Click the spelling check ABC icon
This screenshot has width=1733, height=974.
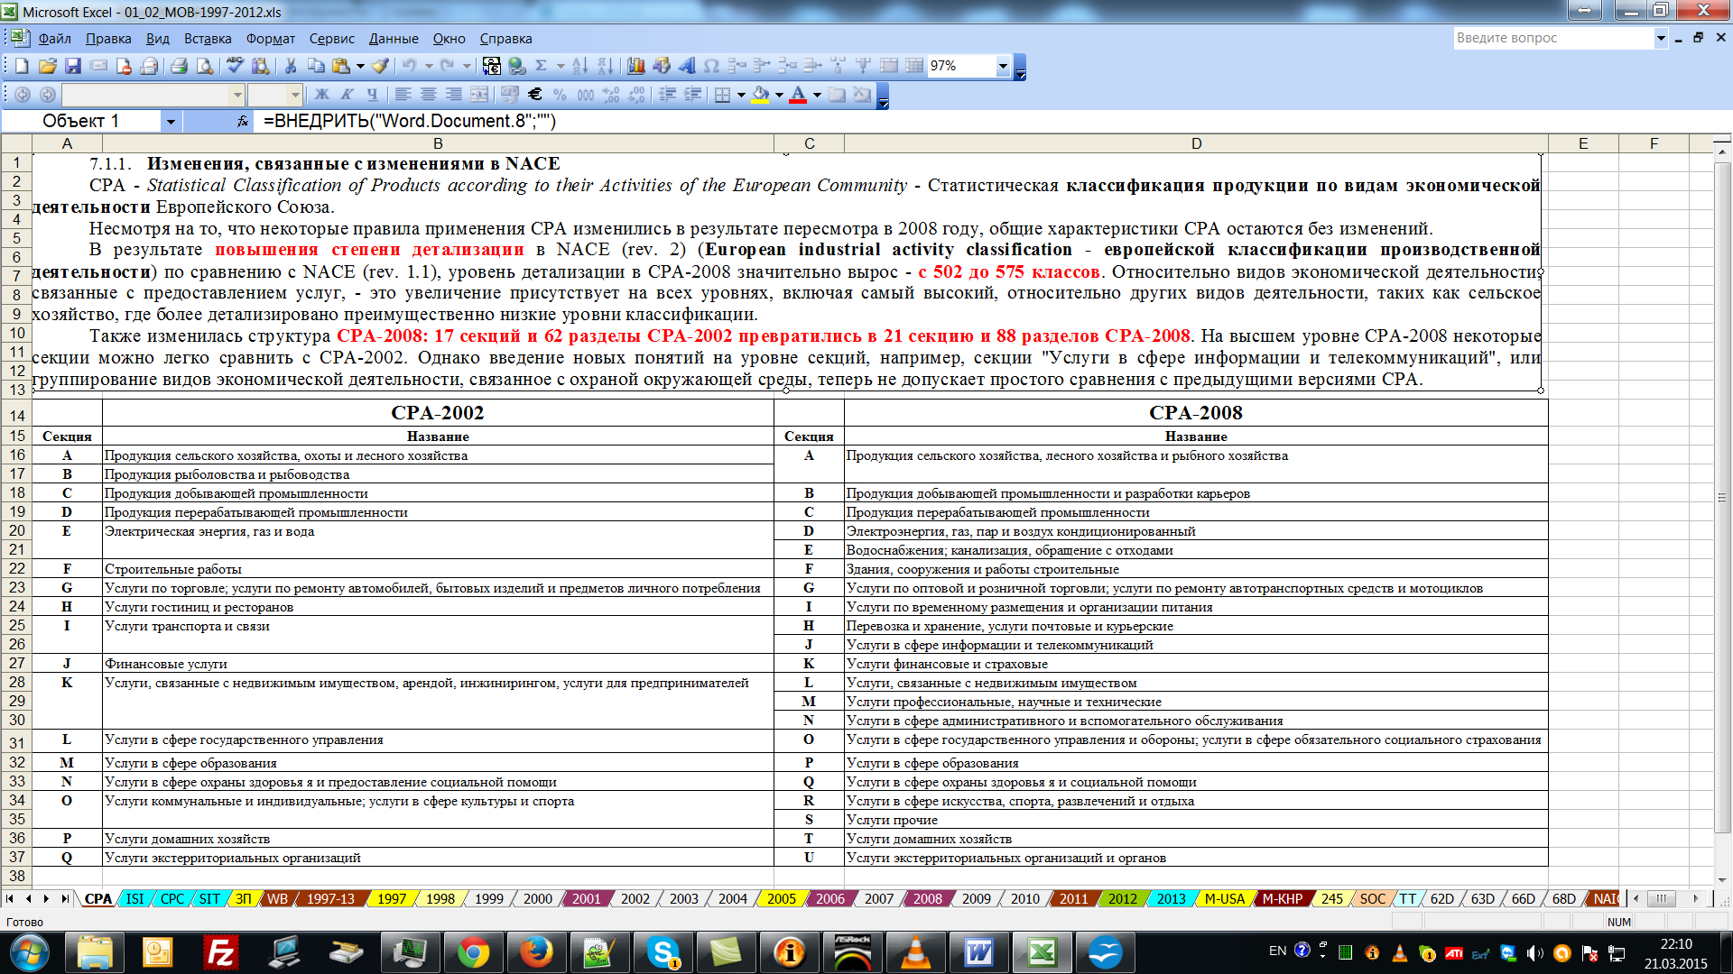click(235, 66)
